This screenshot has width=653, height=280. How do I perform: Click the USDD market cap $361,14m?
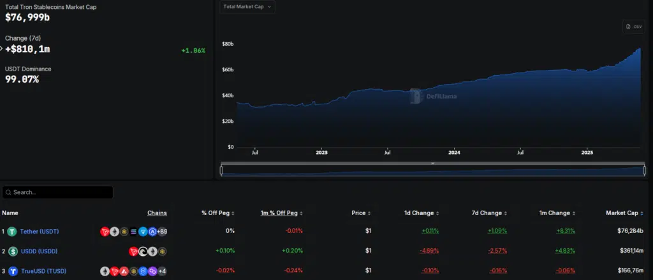pyautogui.click(x=631, y=251)
